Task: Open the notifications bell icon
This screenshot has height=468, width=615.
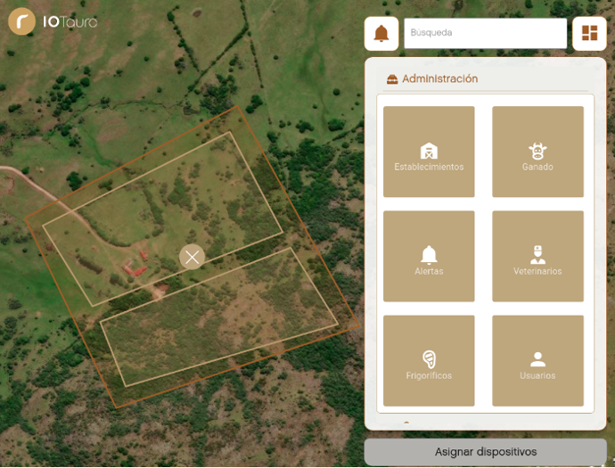Action: click(x=381, y=33)
